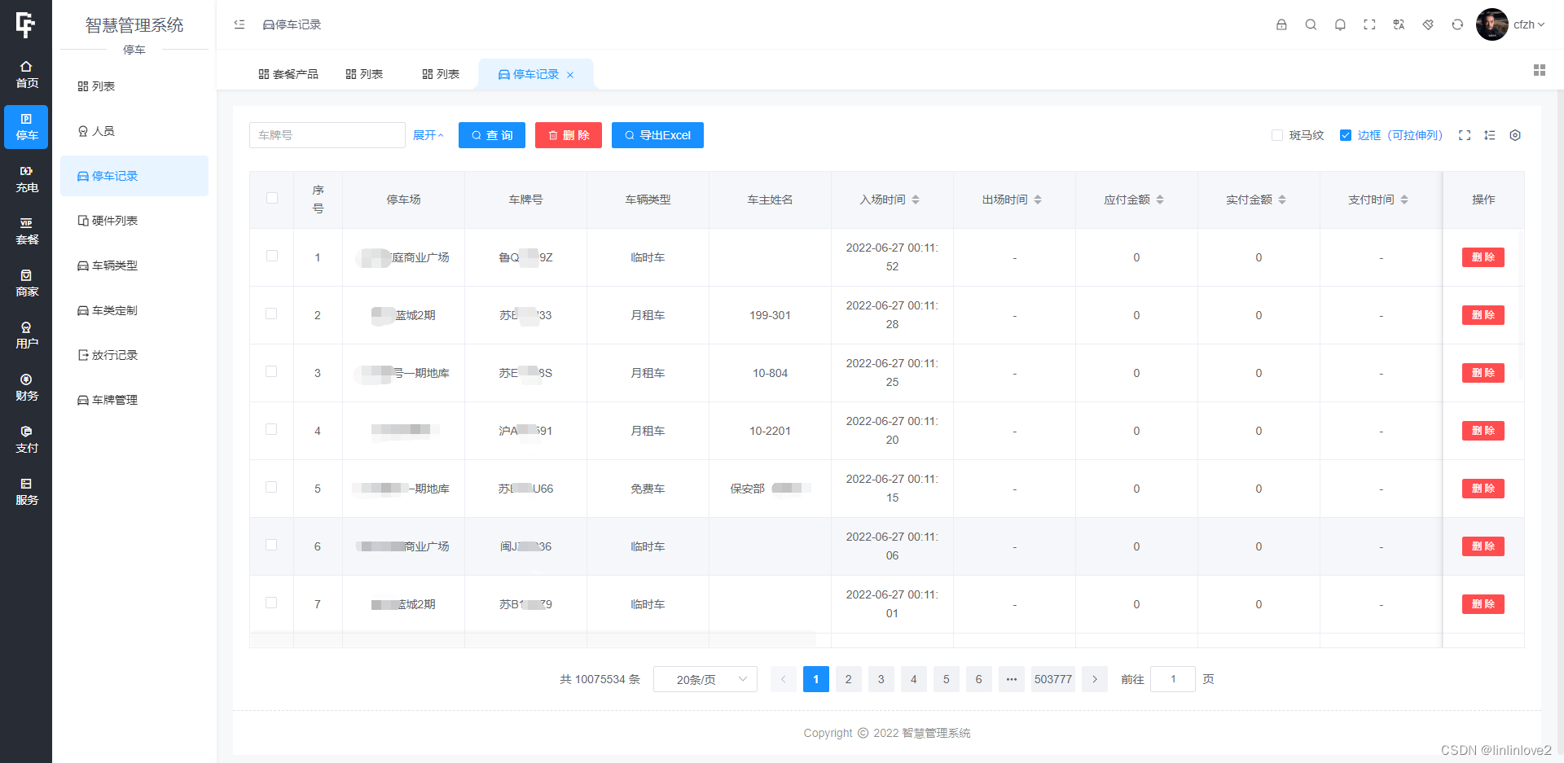Check row 1 checkbox
The height and width of the screenshot is (763, 1564).
[x=272, y=256]
